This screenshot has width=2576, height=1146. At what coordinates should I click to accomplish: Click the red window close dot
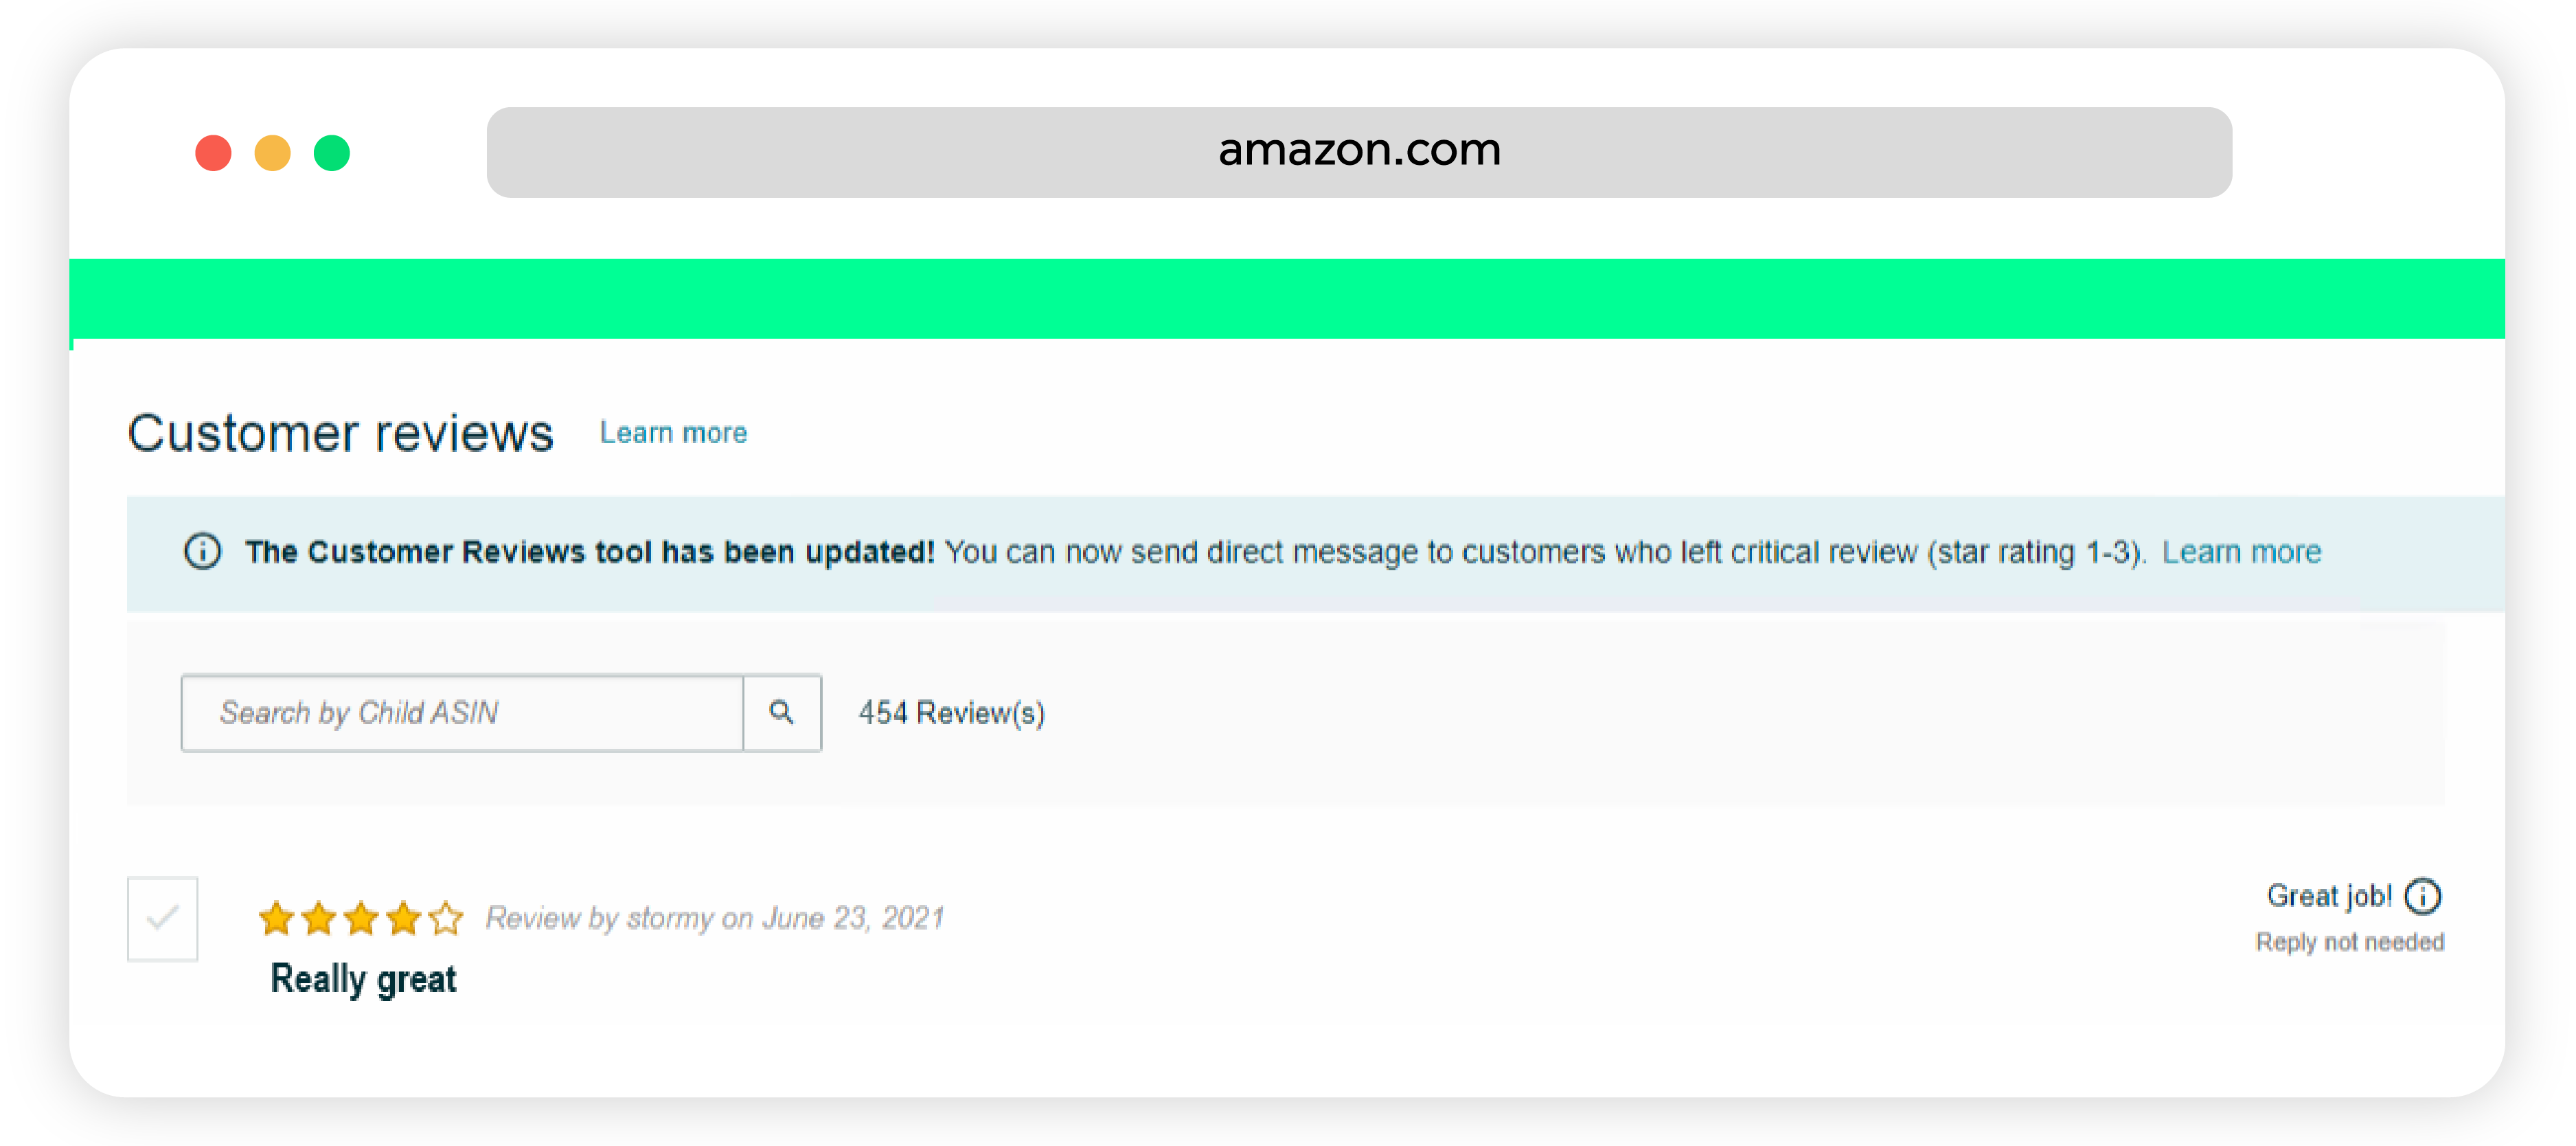(x=213, y=153)
